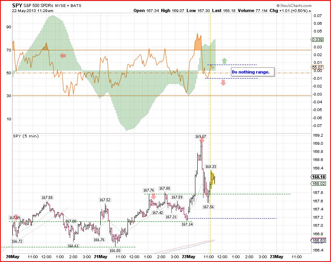The width and height of the screenshot is (331, 262).
Task: Click the 167.76 price label on the chart
Action: [x=149, y=190]
